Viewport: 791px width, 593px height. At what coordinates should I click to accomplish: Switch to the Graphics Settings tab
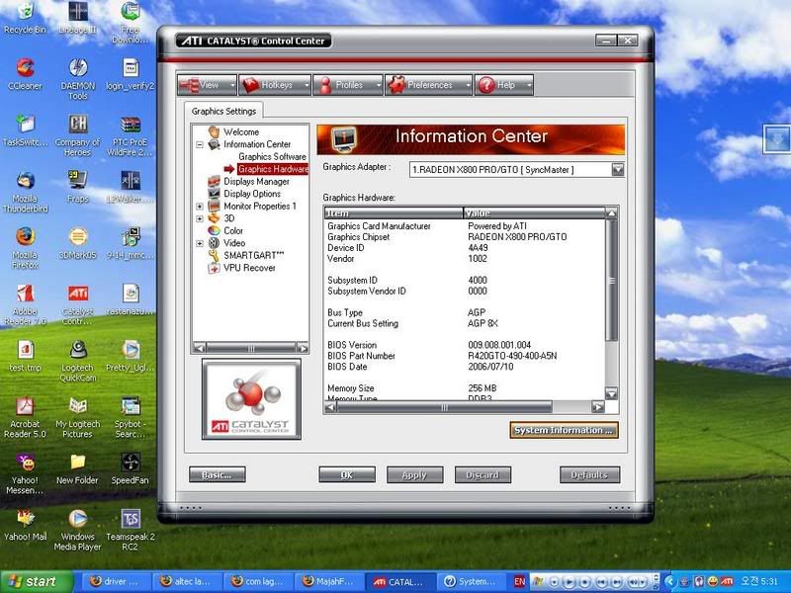[x=223, y=111]
